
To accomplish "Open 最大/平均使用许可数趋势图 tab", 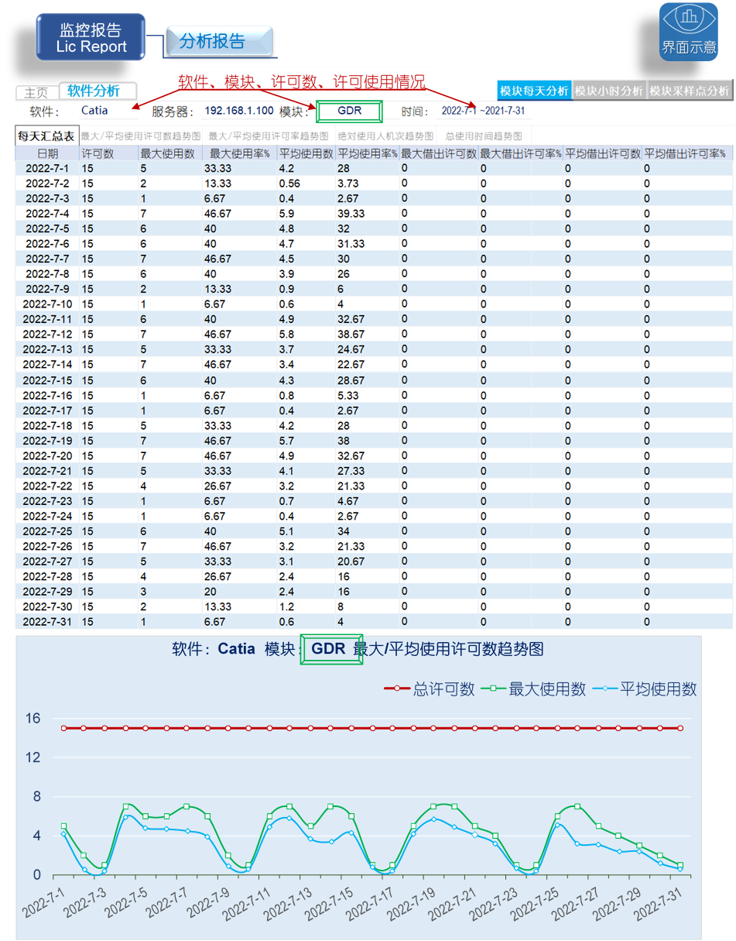I will 139,136.
